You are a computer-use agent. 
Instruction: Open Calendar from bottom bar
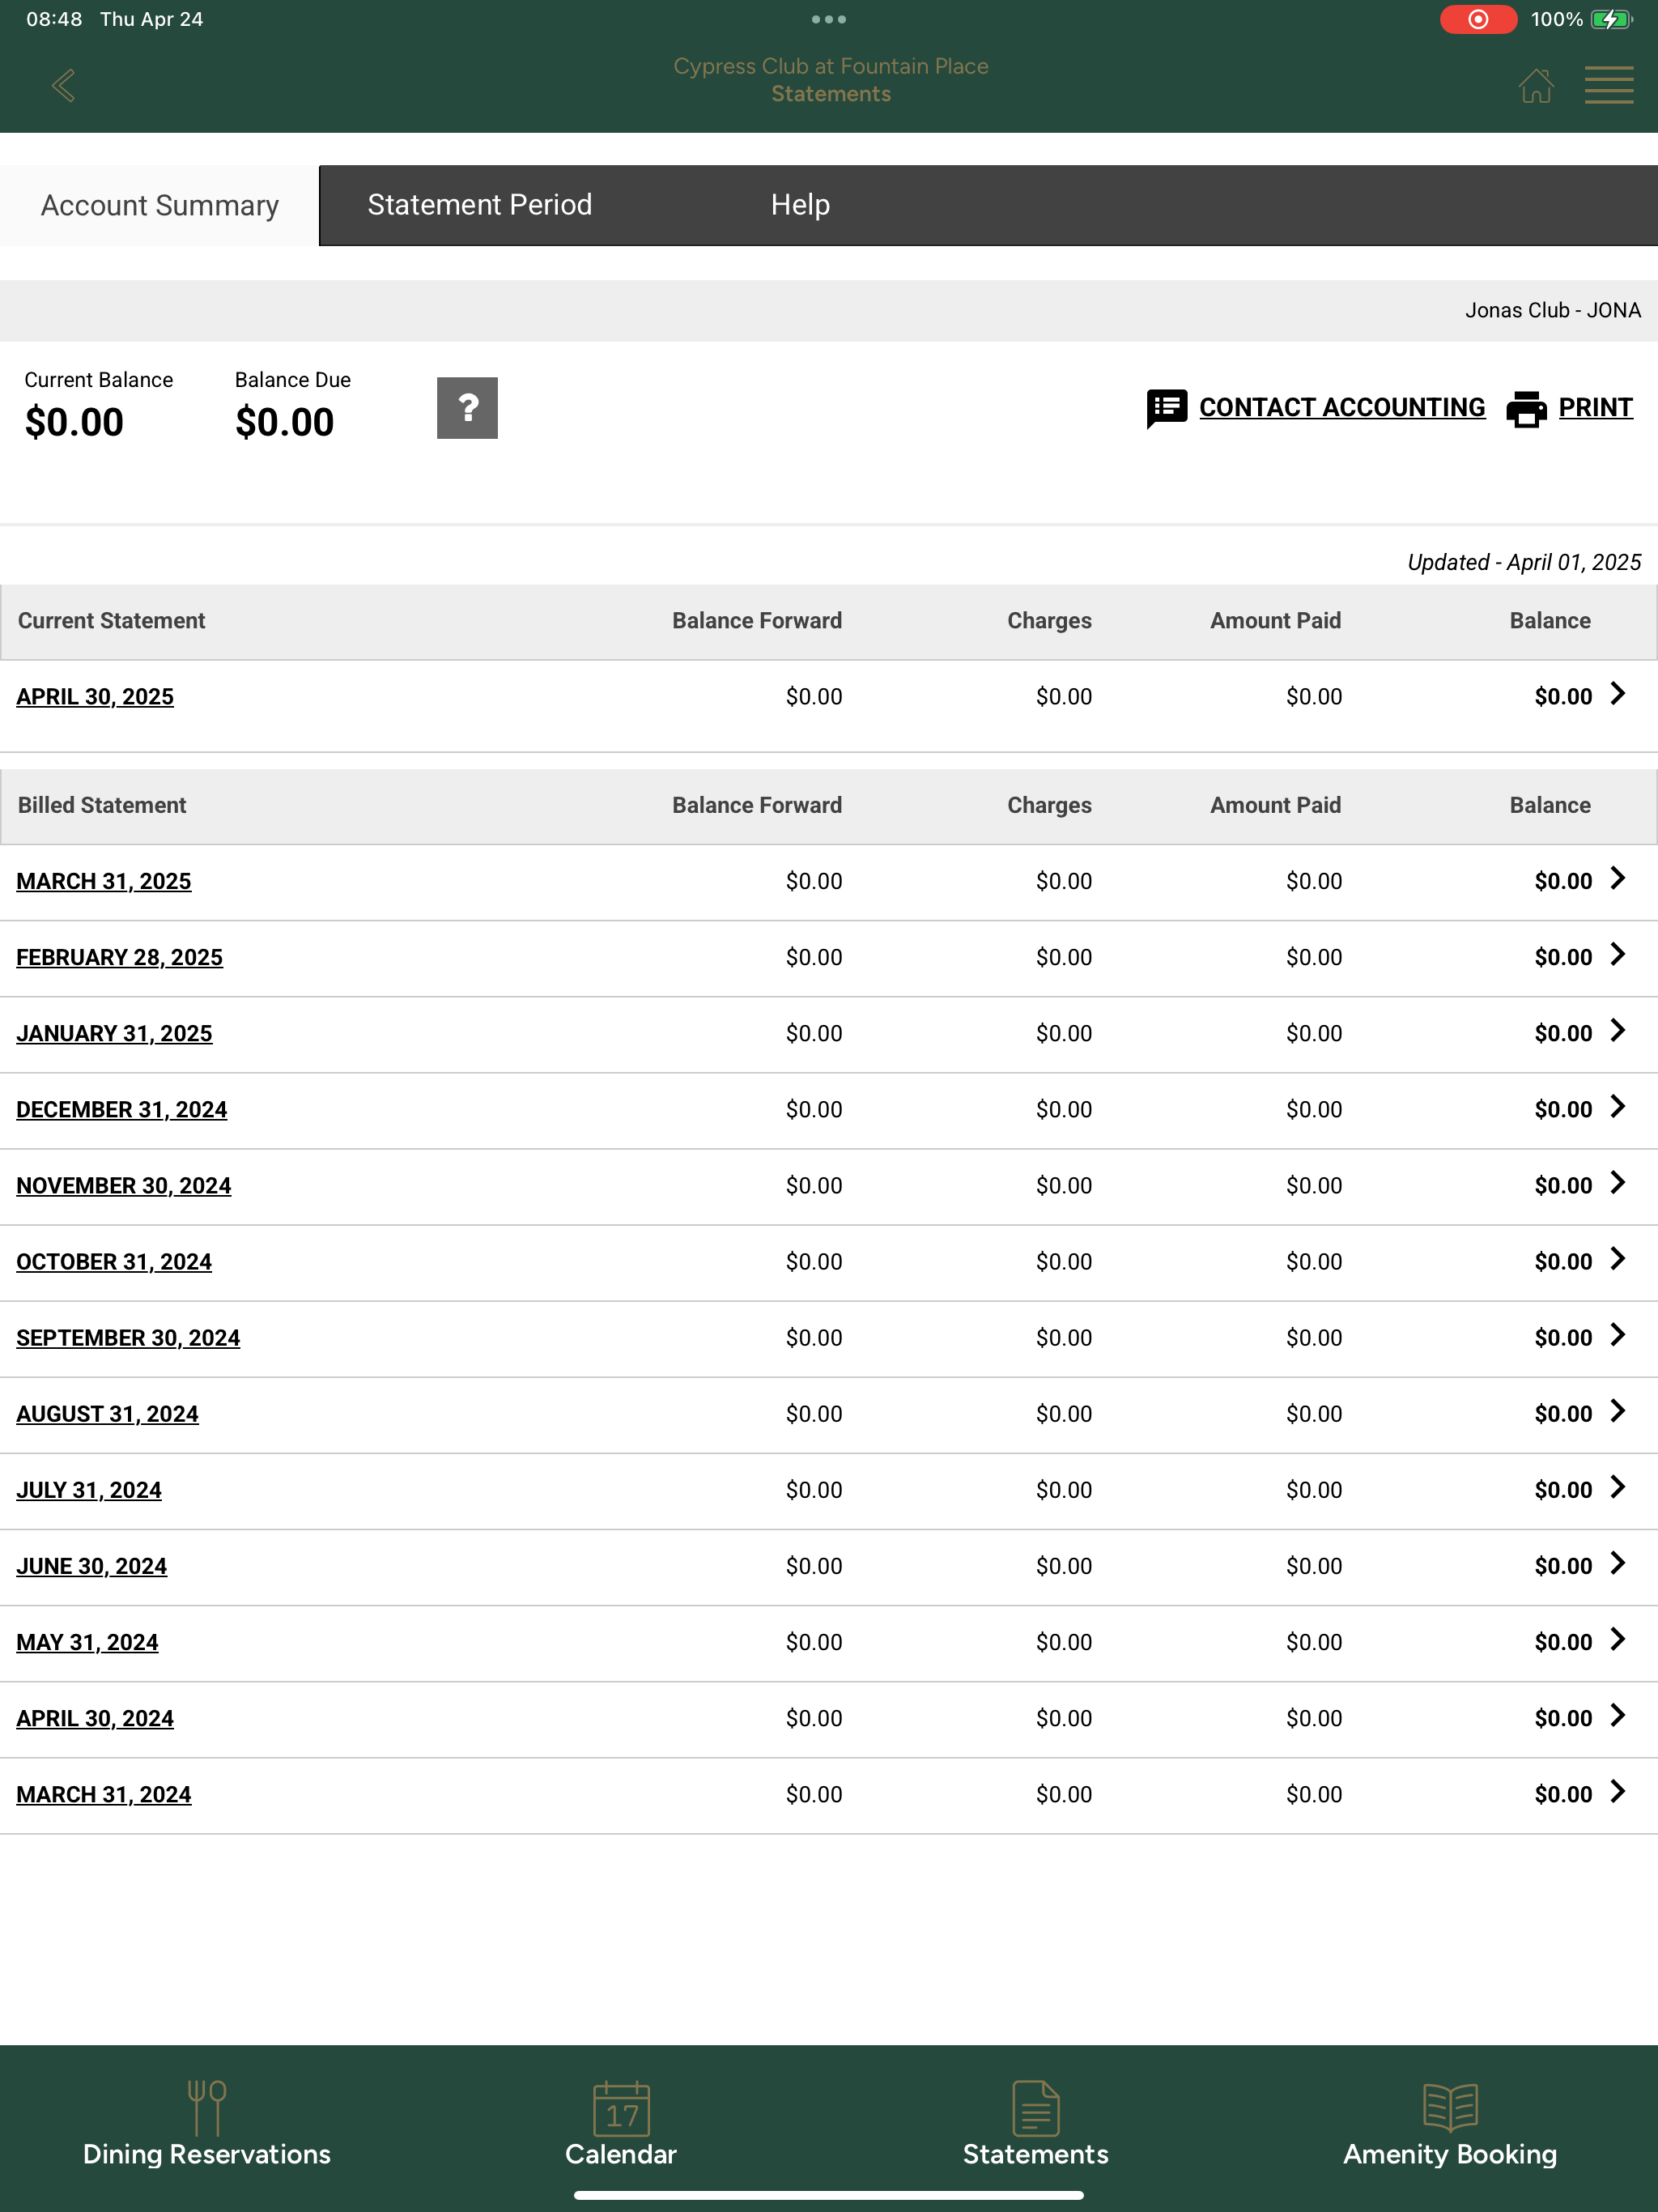pos(621,2124)
